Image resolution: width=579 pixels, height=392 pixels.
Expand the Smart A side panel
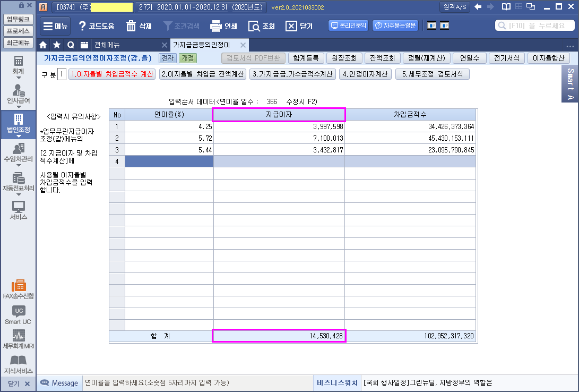(x=570, y=84)
